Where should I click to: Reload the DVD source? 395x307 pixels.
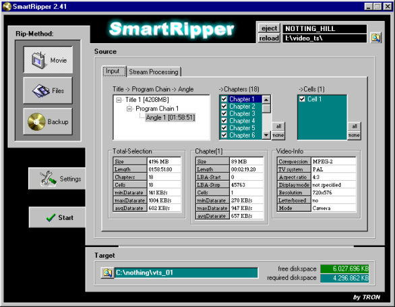[x=269, y=38]
